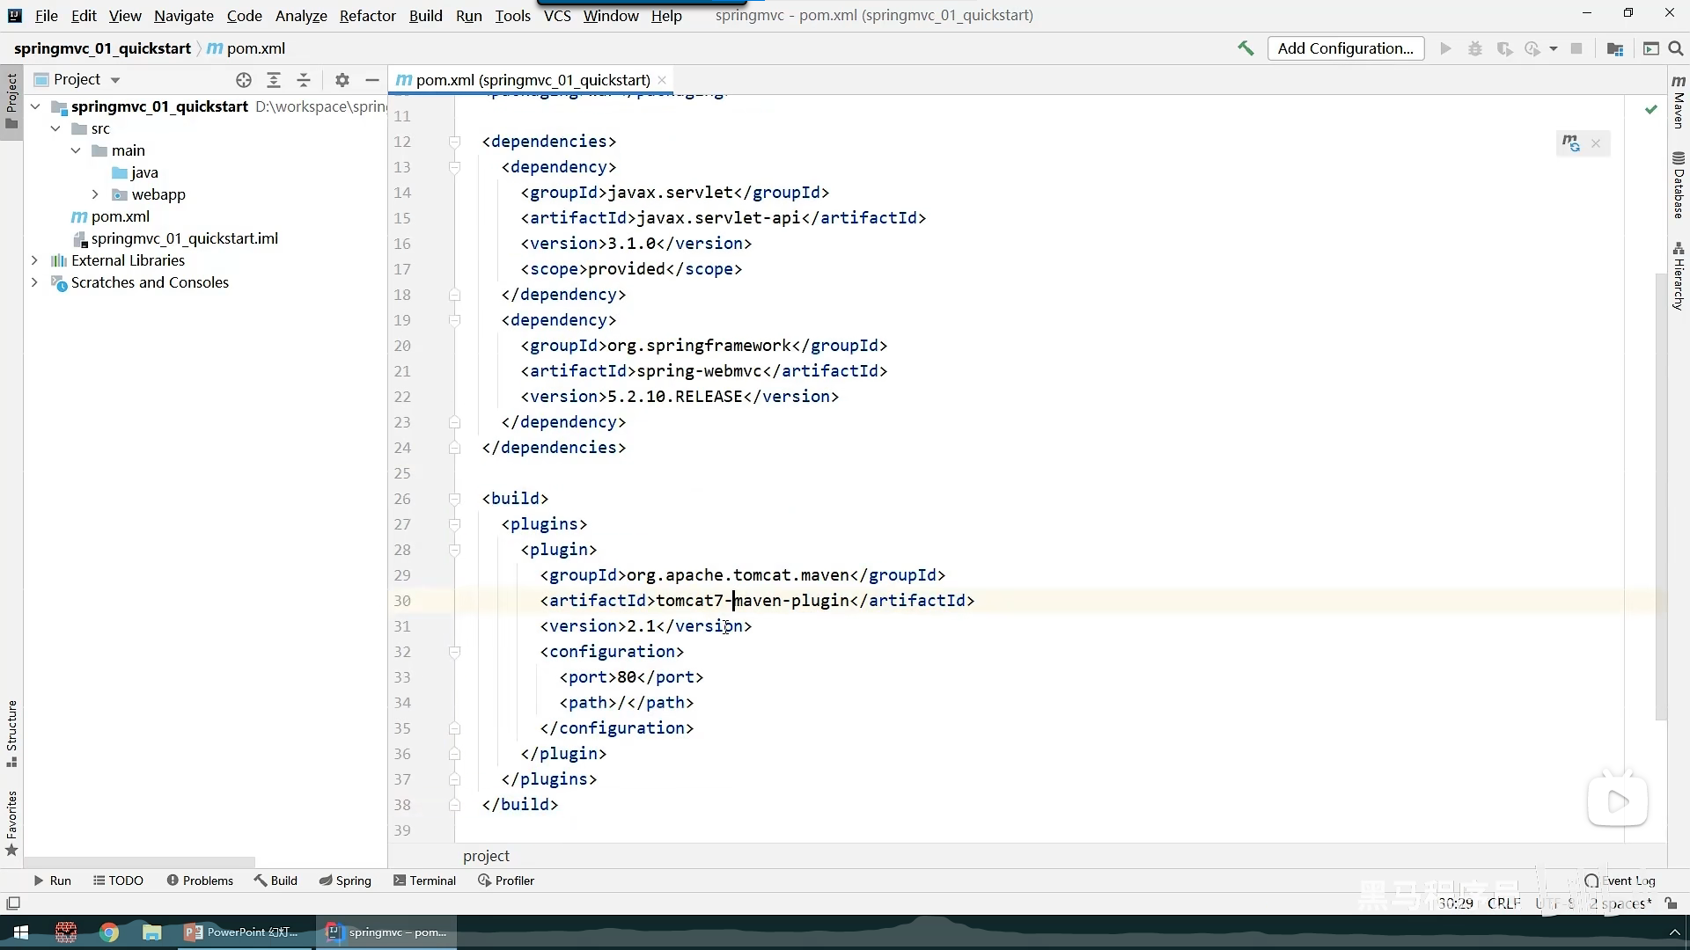This screenshot has width=1690, height=950.
Task: Open the Problems tool window
Action: pyautogui.click(x=200, y=881)
